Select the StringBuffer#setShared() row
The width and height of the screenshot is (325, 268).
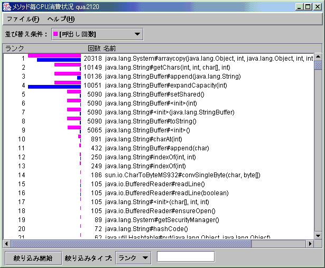coord(159,94)
